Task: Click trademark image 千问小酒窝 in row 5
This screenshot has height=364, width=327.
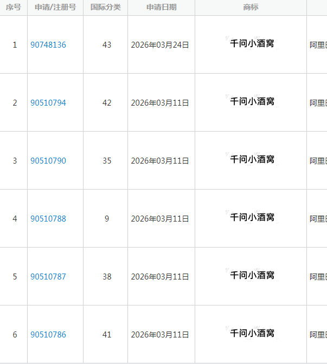Action: [252, 275]
